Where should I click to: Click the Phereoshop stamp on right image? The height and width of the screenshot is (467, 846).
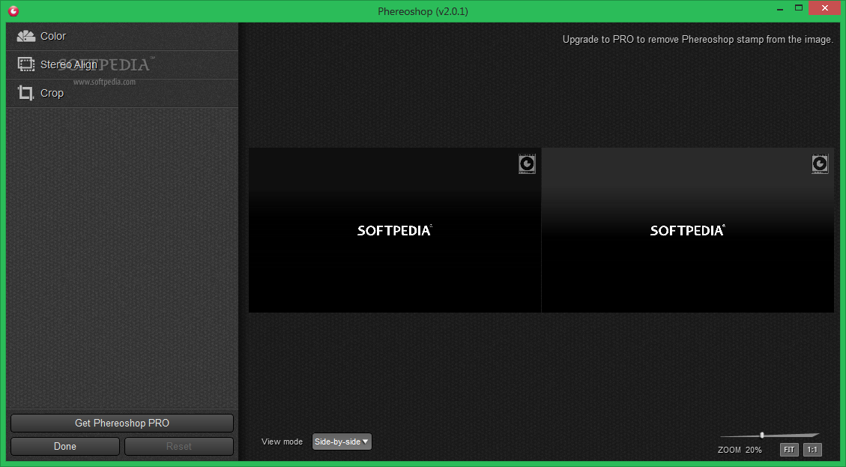click(x=820, y=163)
